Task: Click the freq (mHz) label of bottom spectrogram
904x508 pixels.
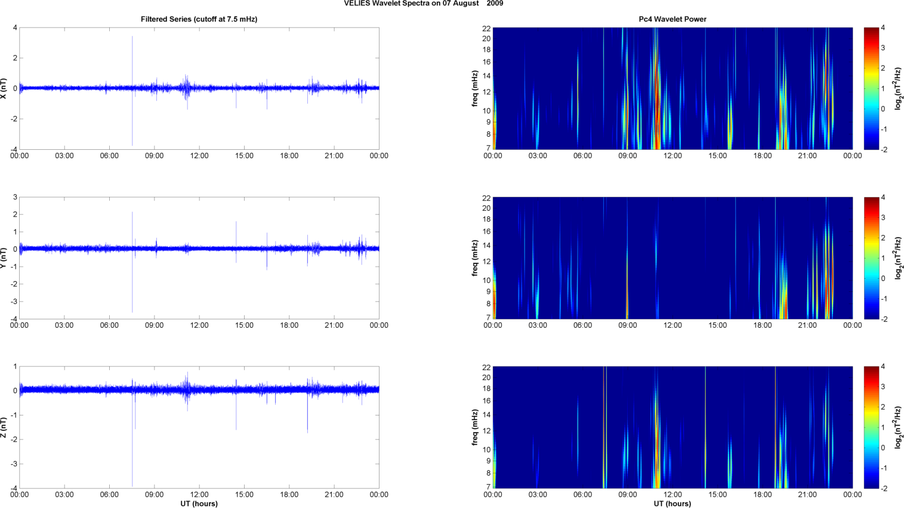Action: pos(475,427)
